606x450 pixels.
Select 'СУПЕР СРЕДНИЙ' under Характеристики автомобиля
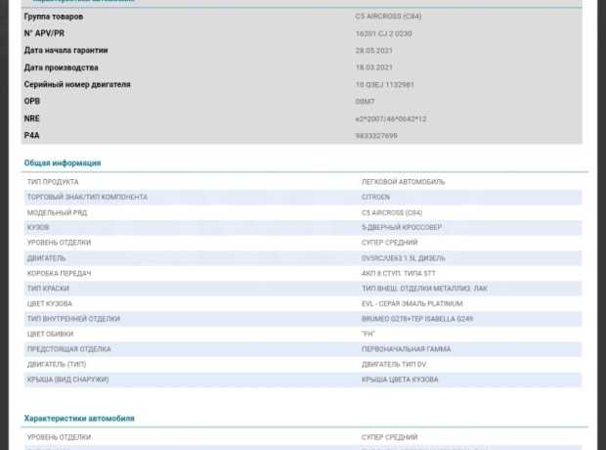tap(390, 437)
